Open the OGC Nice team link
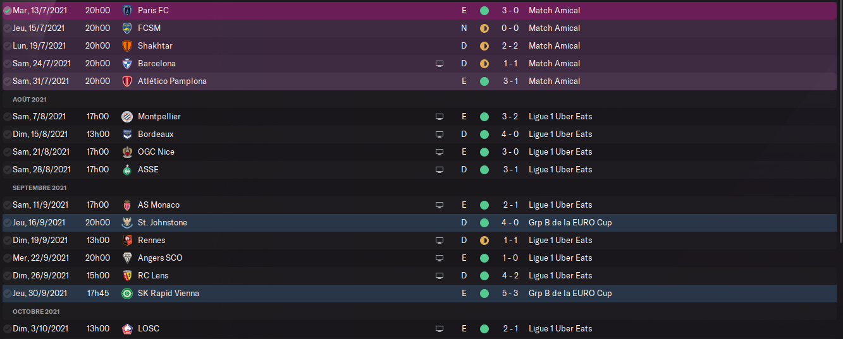The height and width of the screenshot is (339, 843). pyautogui.click(x=156, y=152)
